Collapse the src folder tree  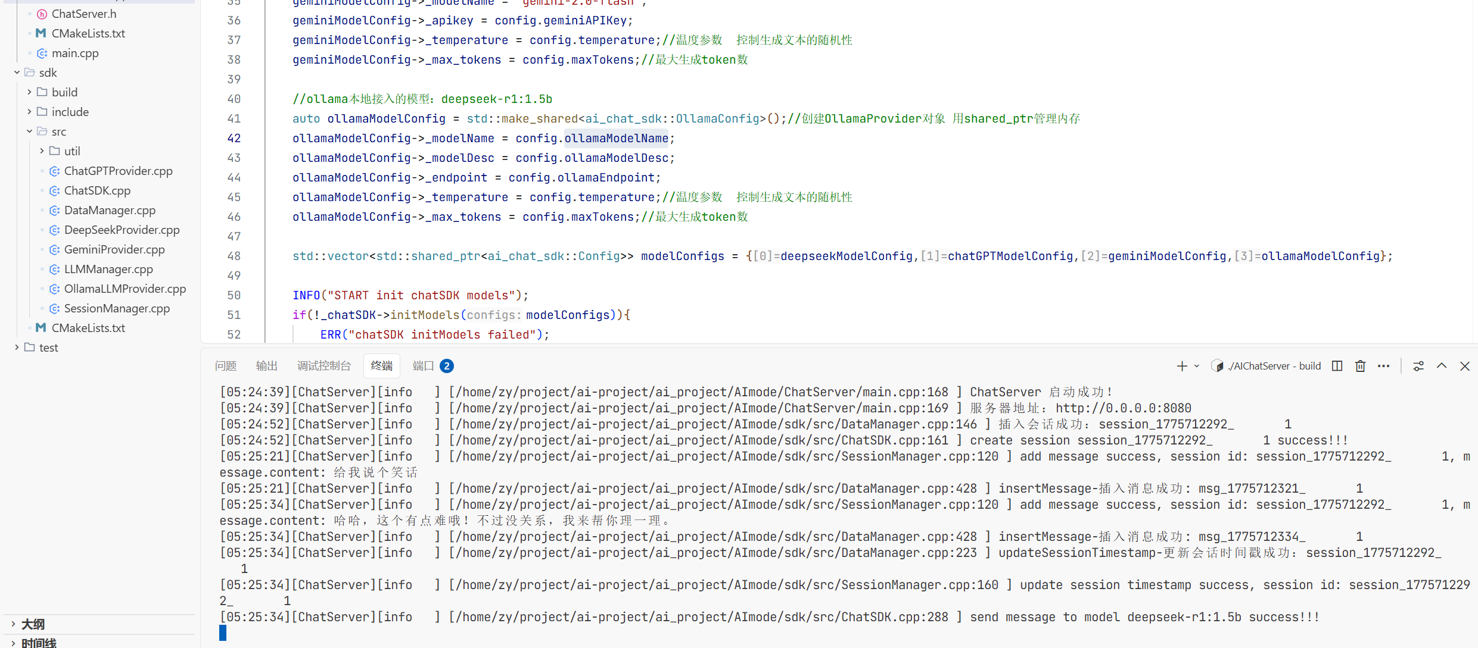[29, 132]
